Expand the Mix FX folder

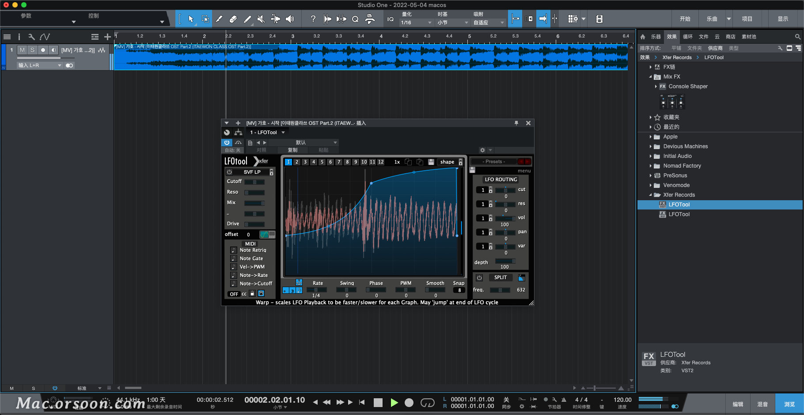point(650,77)
